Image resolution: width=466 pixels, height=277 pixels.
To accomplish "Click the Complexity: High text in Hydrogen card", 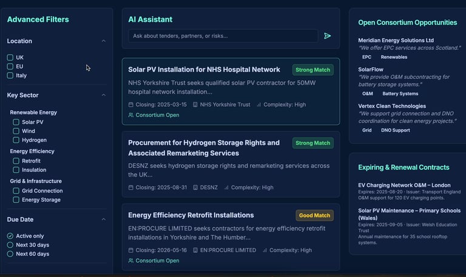I will point(252,187).
